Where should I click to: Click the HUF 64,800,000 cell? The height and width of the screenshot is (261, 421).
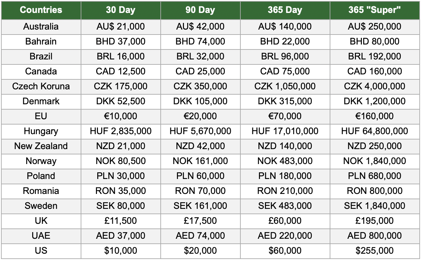click(x=375, y=131)
